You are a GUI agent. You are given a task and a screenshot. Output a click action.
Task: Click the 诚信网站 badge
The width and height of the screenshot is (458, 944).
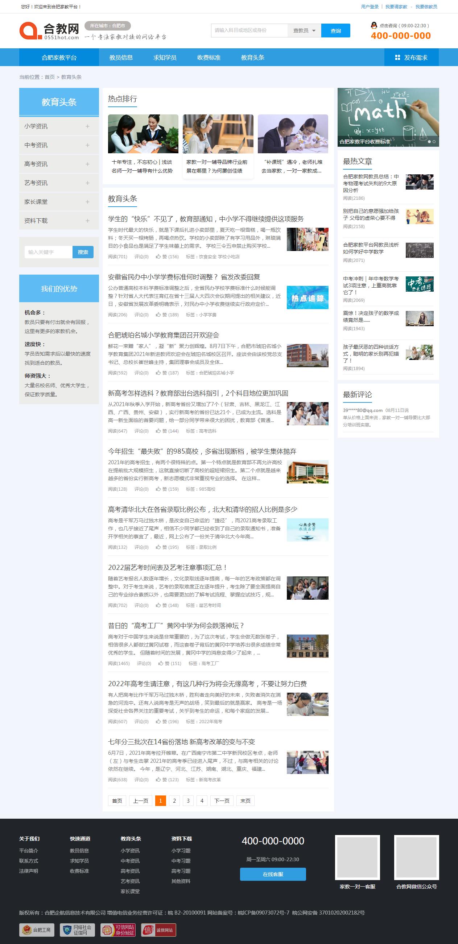[158, 930]
